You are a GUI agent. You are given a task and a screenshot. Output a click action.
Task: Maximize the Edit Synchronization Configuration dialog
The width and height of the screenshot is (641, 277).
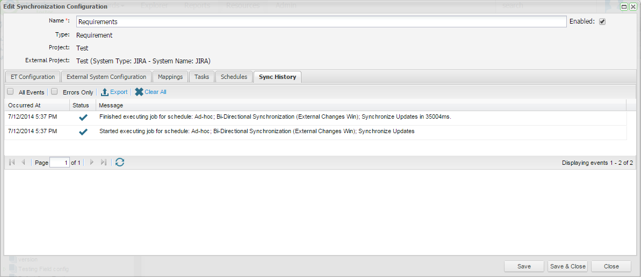[624, 6]
